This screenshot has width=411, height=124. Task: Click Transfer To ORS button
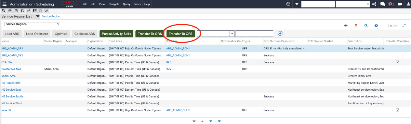tap(150, 34)
